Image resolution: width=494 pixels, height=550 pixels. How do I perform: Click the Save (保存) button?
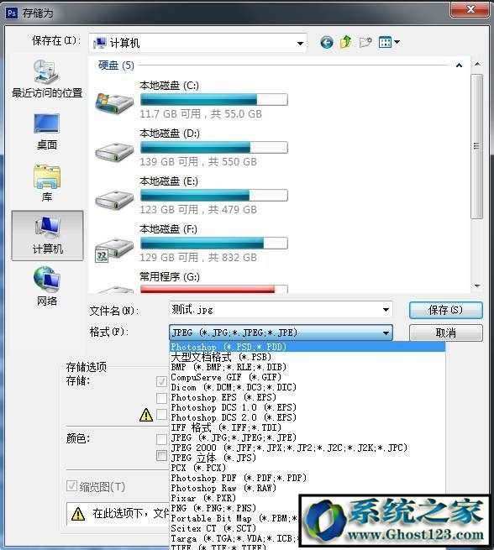tap(445, 310)
